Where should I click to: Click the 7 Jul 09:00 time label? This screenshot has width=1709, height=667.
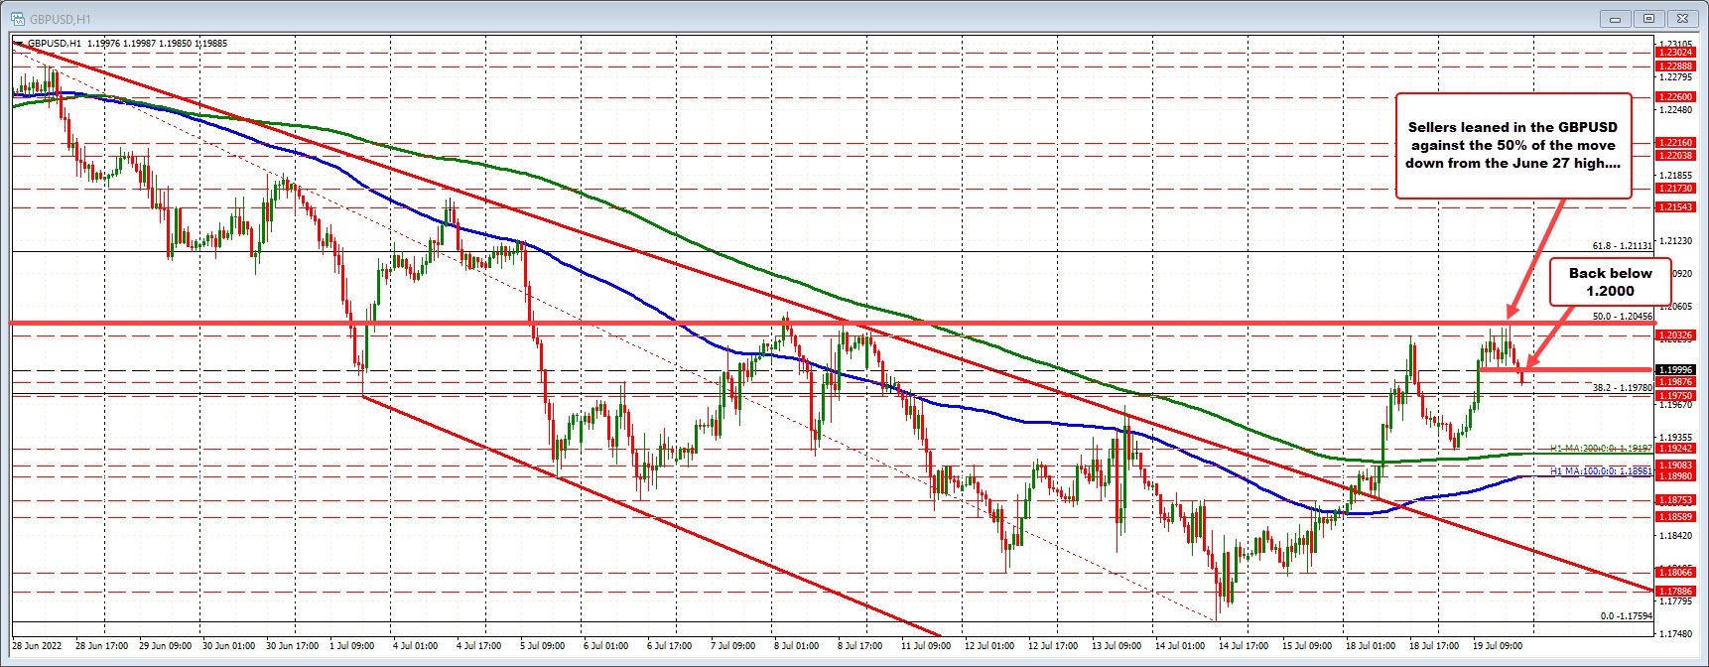(731, 646)
